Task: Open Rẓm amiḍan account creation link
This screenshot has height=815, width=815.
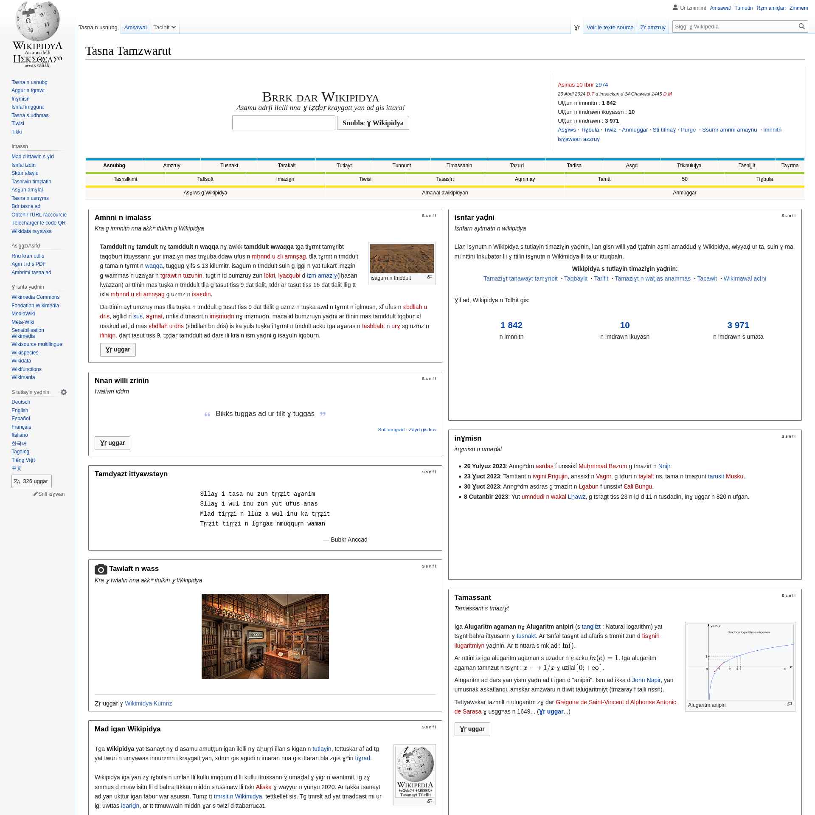Action: click(x=771, y=8)
